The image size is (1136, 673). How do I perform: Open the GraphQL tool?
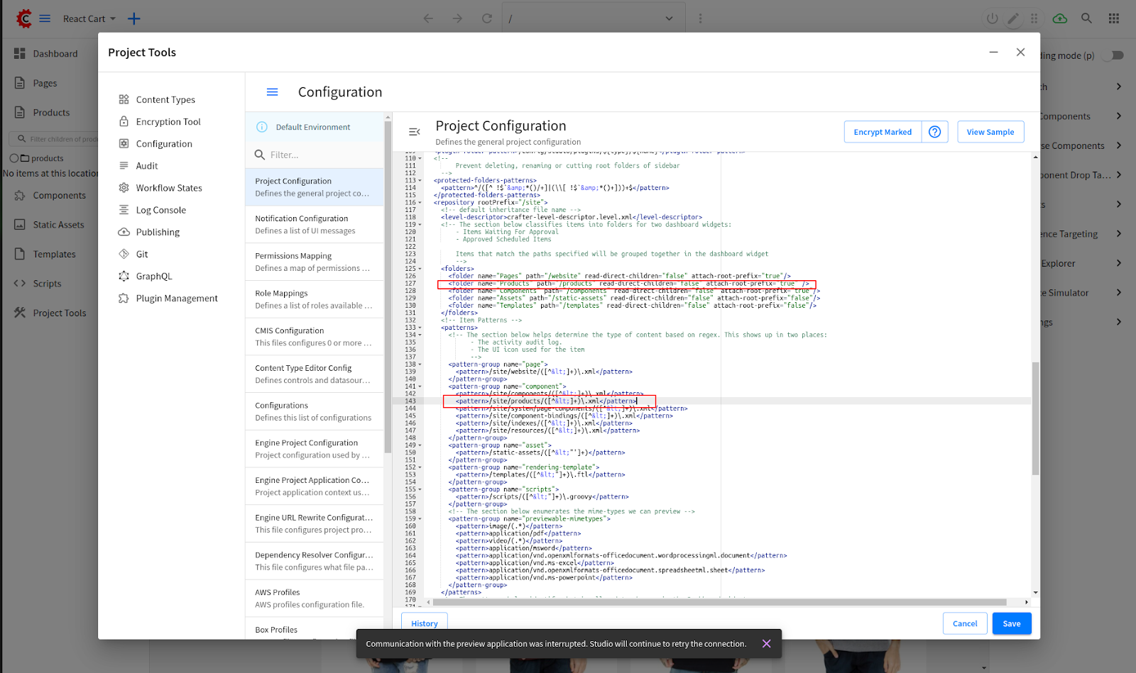[153, 277]
